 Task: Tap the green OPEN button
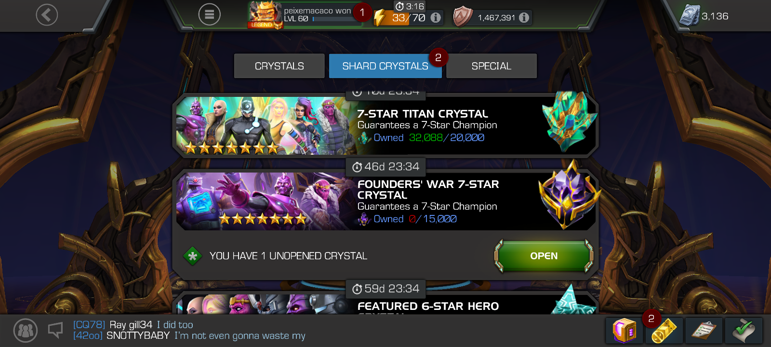[544, 256]
